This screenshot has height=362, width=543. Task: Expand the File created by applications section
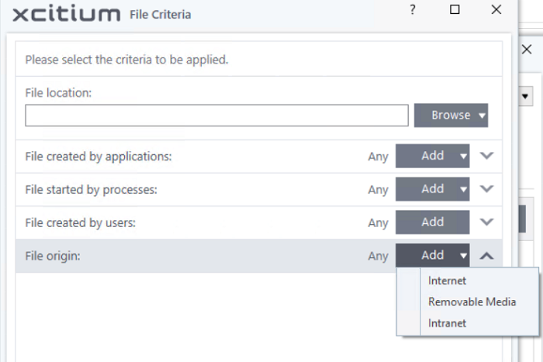click(486, 156)
